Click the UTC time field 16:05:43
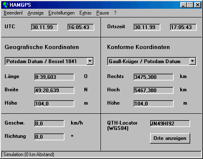 81,27
